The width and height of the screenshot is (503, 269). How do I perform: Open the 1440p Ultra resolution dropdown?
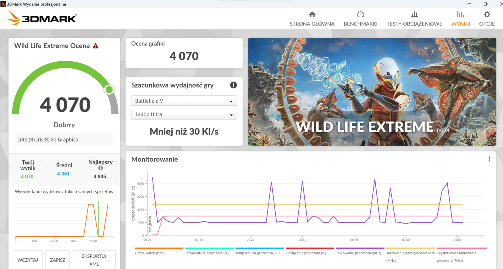(184, 115)
